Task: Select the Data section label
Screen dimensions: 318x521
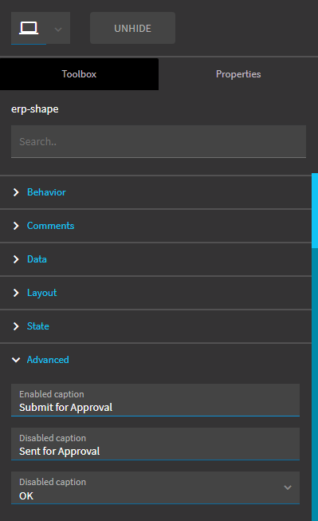Action: (x=37, y=259)
